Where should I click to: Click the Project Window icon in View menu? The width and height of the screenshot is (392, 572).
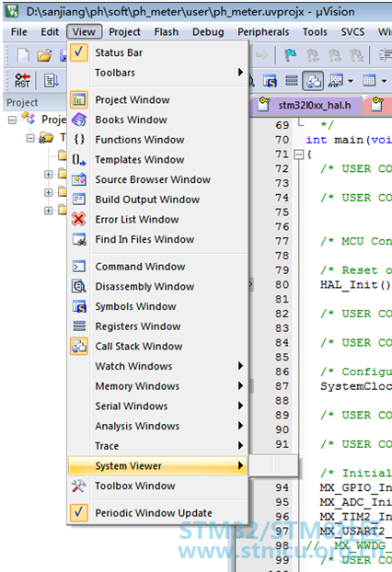[x=79, y=99]
